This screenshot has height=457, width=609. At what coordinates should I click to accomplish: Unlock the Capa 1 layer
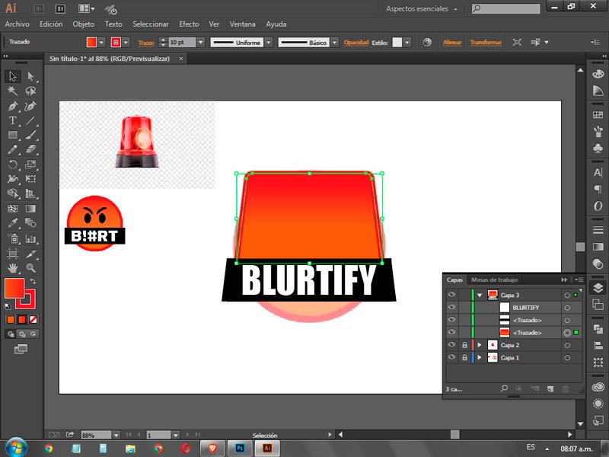tap(464, 357)
